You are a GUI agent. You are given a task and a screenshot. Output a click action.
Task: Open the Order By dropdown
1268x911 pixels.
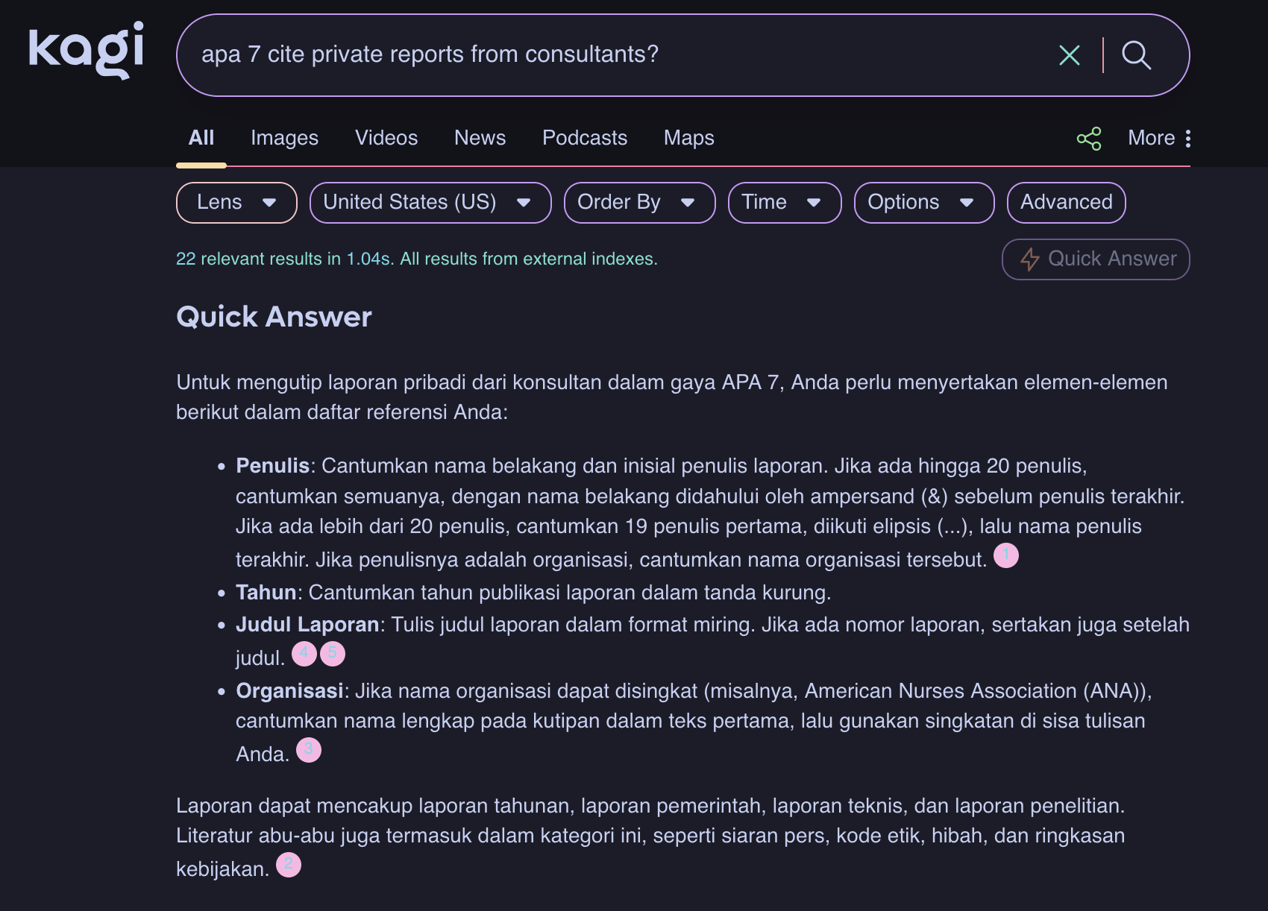pos(639,203)
